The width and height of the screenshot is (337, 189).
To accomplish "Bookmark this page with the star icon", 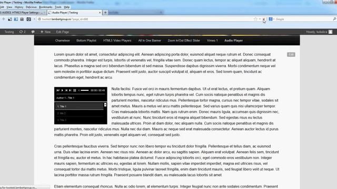I will (255, 19).
